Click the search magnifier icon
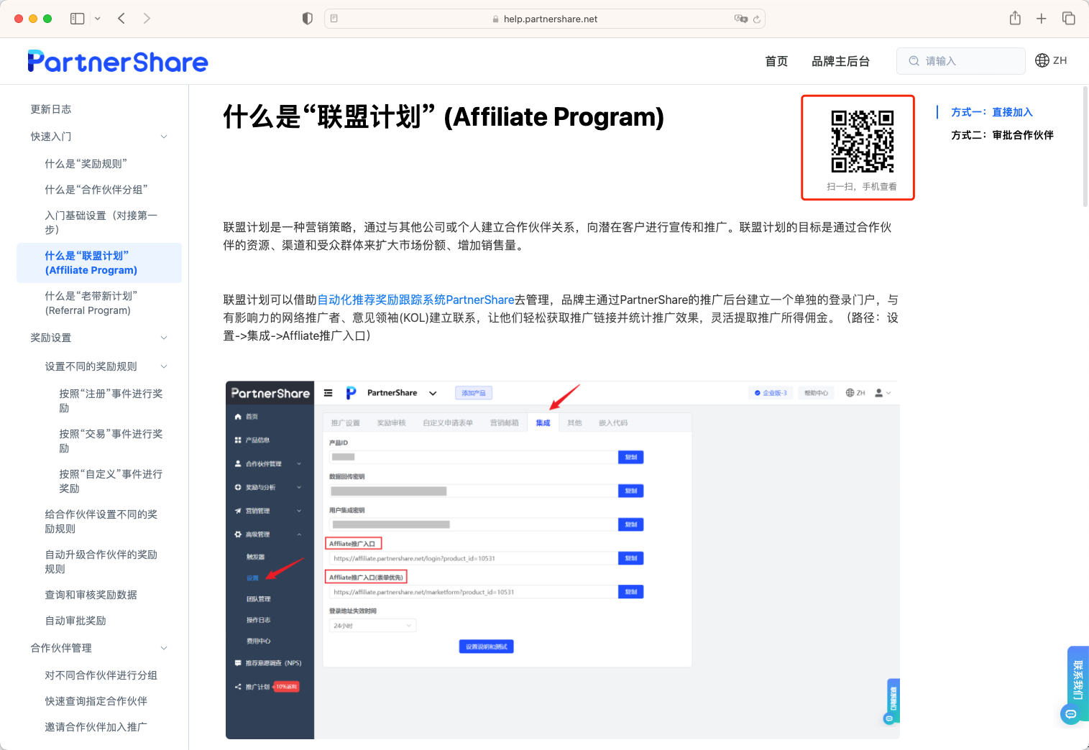Viewport: 1089px width, 750px height. 914,61
